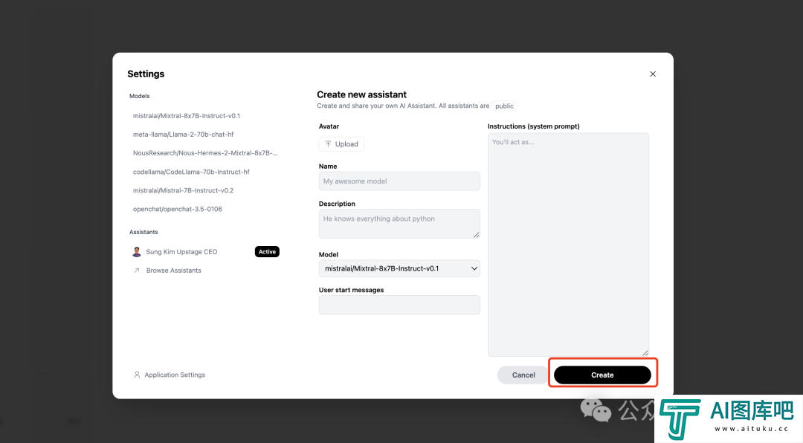Click the Active badge
The image size is (803, 443).
[x=267, y=252]
